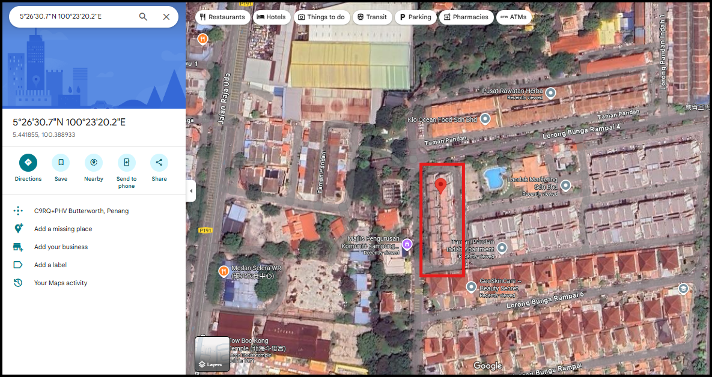Filter map by Restaurants
This screenshot has height=377, width=712.
tap(222, 17)
